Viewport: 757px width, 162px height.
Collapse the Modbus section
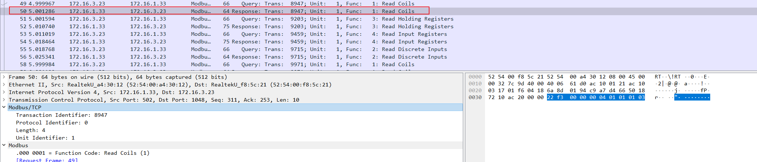(4, 145)
